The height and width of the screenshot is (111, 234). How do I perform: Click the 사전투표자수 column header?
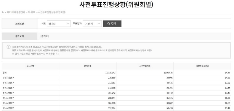click(x=145, y=66)
